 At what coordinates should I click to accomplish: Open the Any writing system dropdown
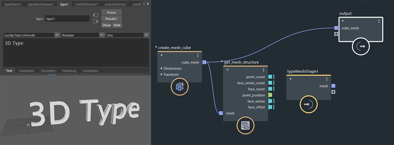(x=127, y=35)
